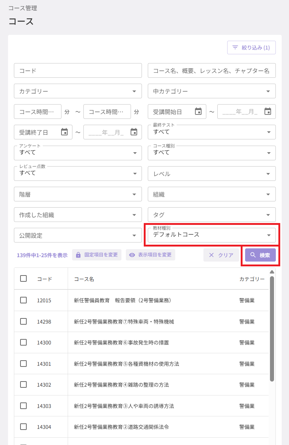289x445 pixels.
Task: Click the second コース時間 minutes field
Action: [107, 112]
